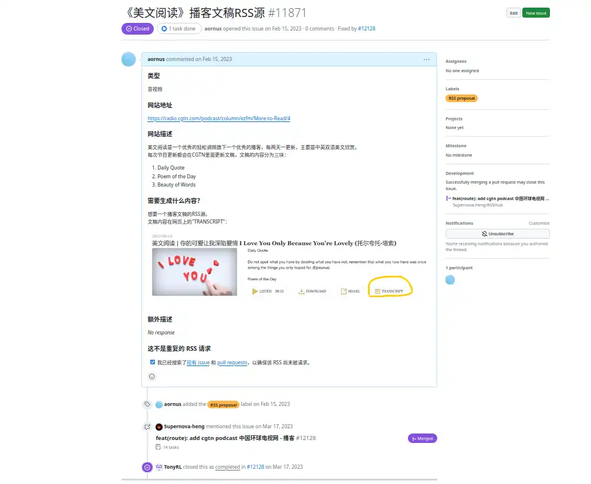Viewport: 591px width, 484px height.
Task: Open Customize notifications settings
Action: pyautogui.click(x=539, y=224)
